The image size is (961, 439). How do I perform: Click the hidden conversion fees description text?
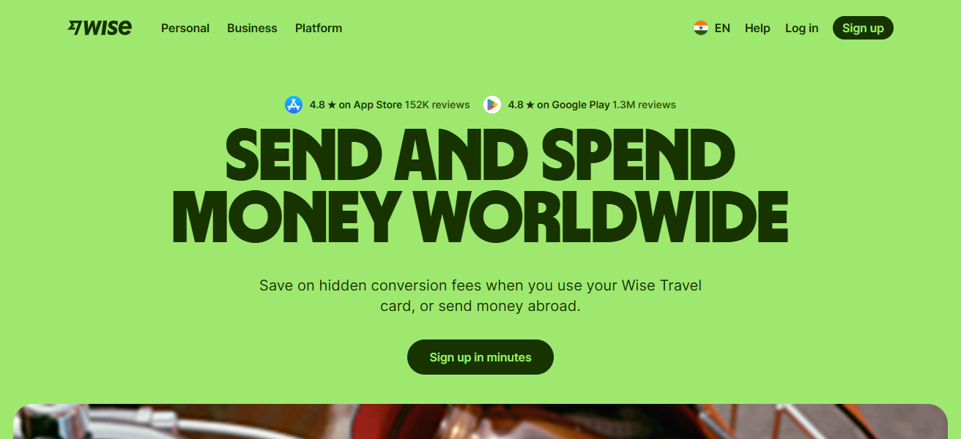click(x=480, y=296)
